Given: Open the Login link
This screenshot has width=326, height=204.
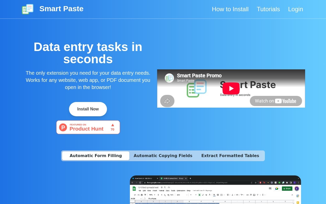Looking at the screenshot, I should [295, 9].
